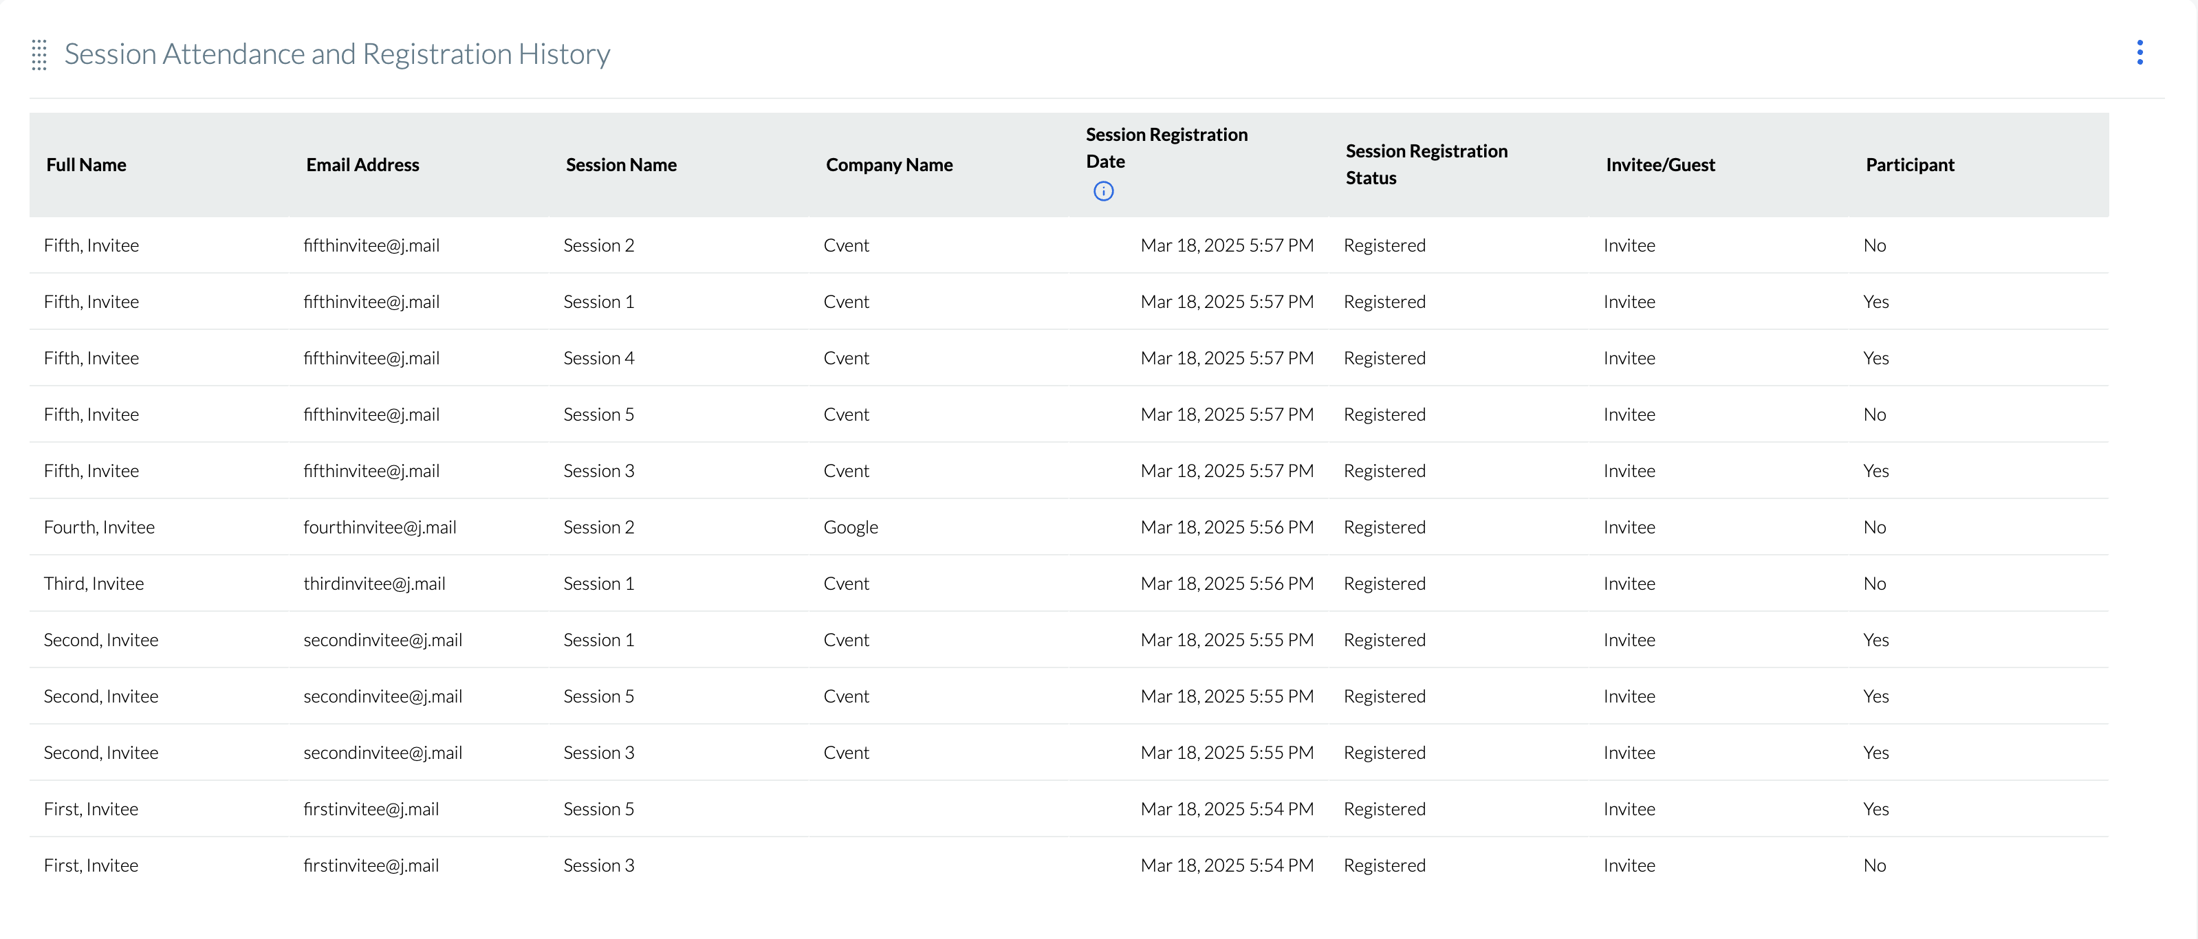Select firstinvitee@j.mail in the Session 5 row
2198x939 pixels.
pos(371,808)
